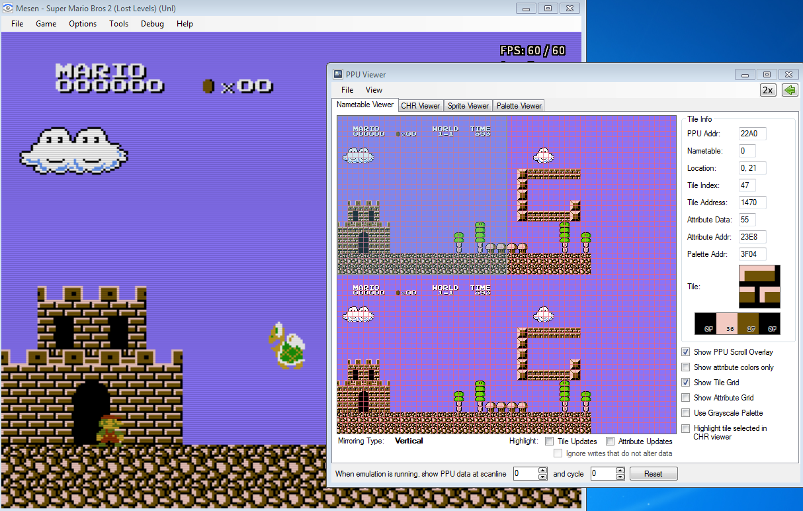The height and width of the screenshot is (511, 803).
Task: Decrement the scanline value with down arrow
Action: (x=543, y=477)
